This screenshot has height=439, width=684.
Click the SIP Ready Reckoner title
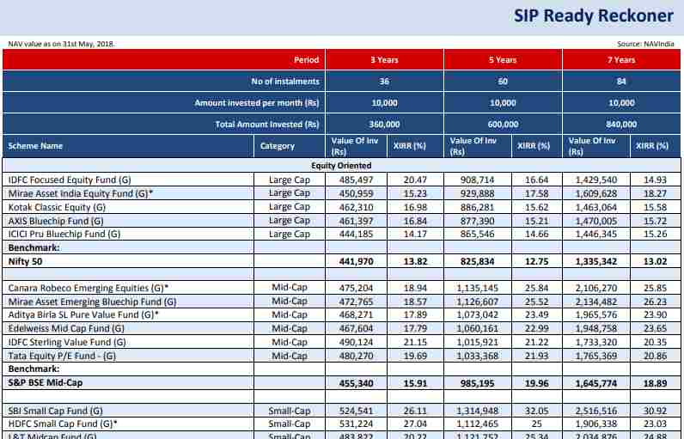(593, 15)
